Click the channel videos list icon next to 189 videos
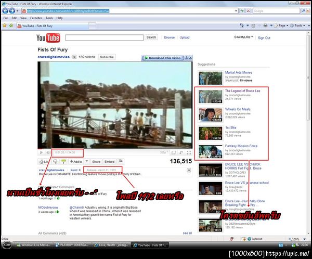This screenshot has width=312, height=259. click(74, 57)
